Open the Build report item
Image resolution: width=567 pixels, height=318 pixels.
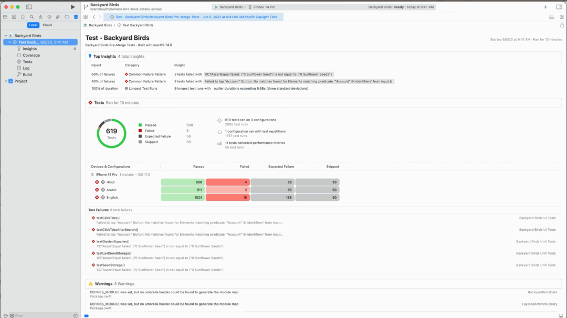(27, 75)
